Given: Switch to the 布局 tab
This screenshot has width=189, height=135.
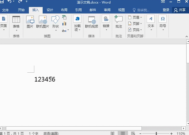Looking at the screenshot, I should (64, 10).
